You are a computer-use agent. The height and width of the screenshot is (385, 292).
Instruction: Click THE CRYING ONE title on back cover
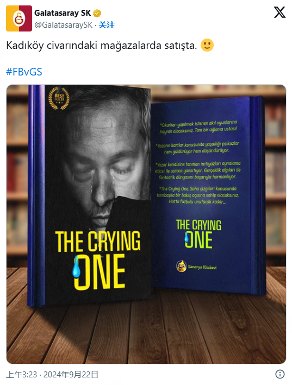pos(198,233)
